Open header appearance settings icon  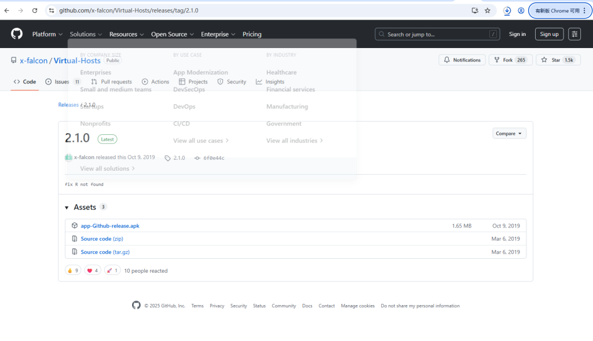(574, 34)
